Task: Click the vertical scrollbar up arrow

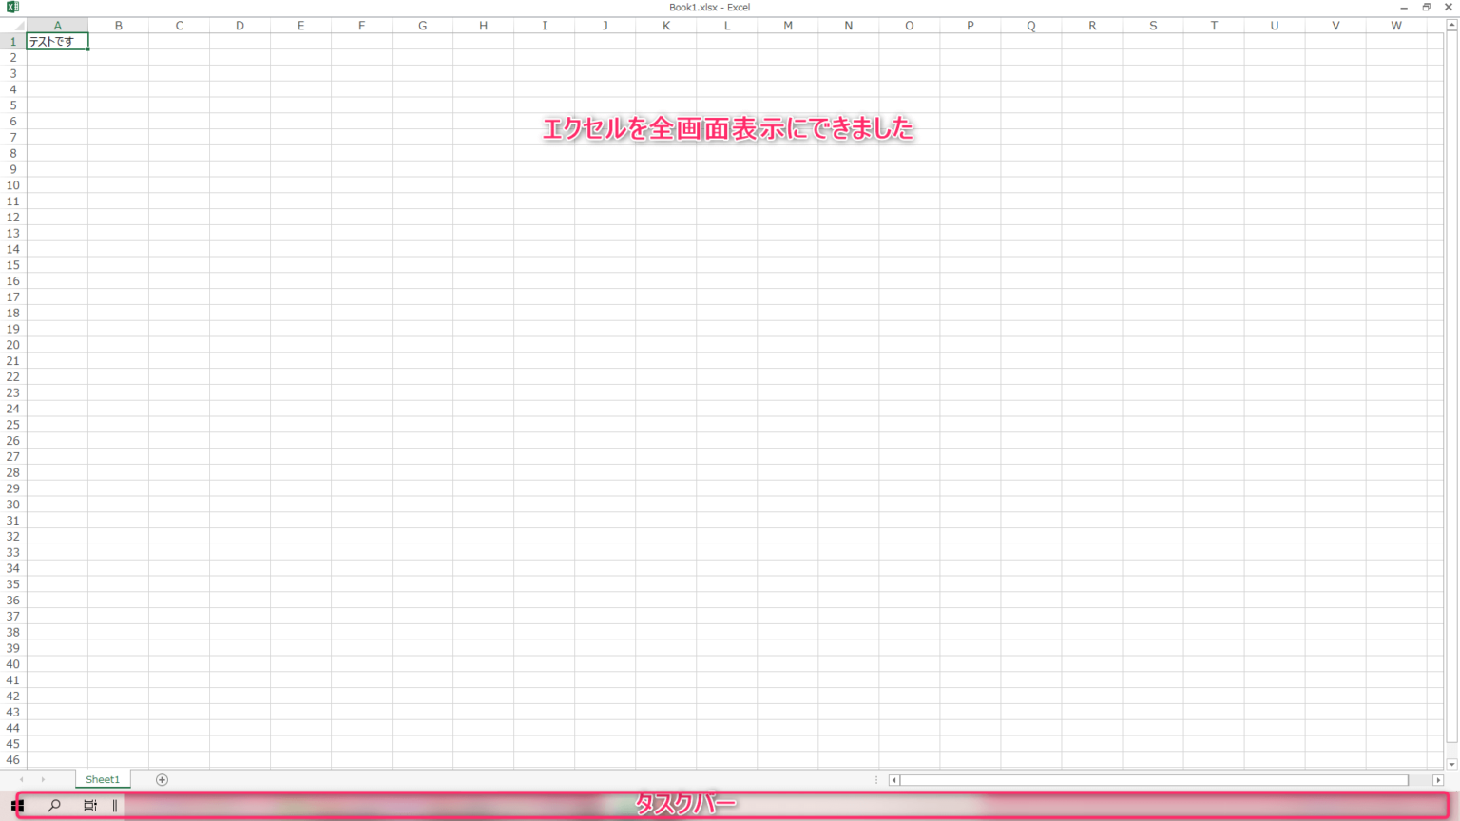Action: click(1451, 26)
